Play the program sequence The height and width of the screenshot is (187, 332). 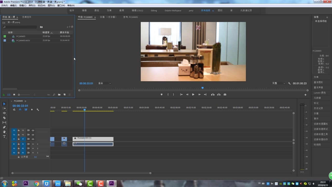point(193,95)
